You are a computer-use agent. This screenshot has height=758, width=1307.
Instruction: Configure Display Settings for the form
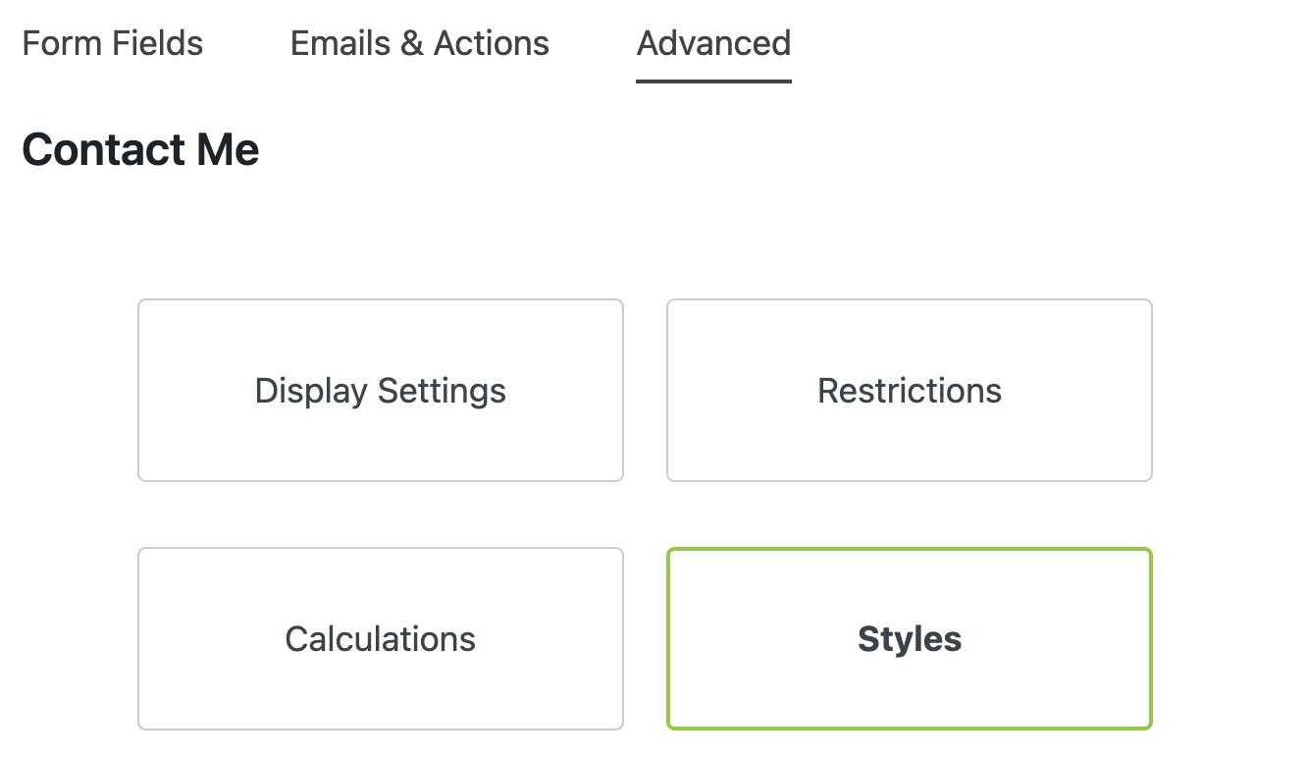pos(381,390)
